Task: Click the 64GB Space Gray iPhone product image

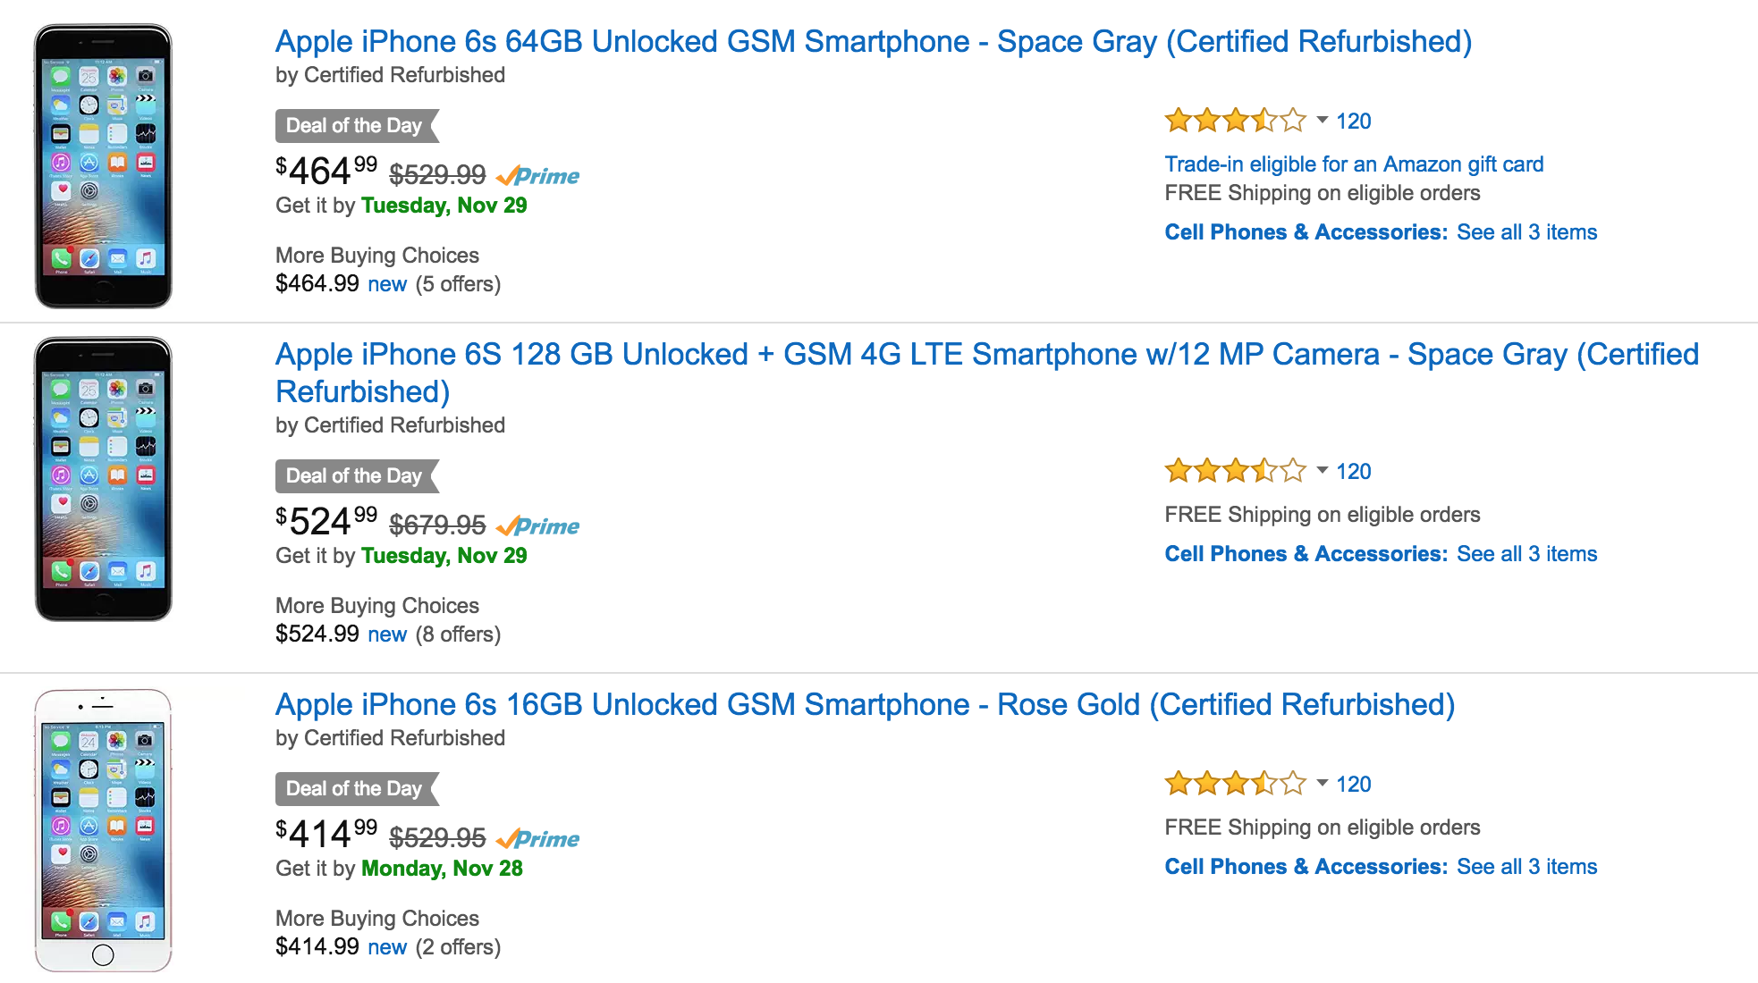Action: [103, 166]
